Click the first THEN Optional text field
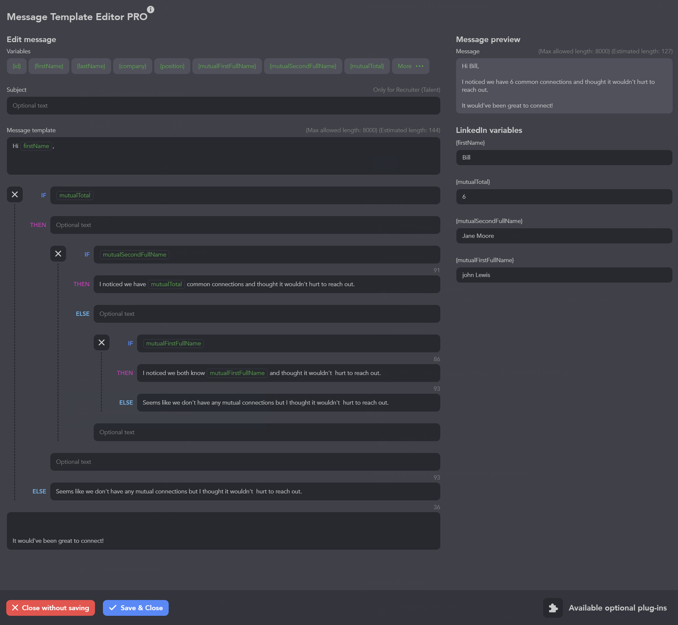Screen dimensions: 678x625 [x=245, y=225]
